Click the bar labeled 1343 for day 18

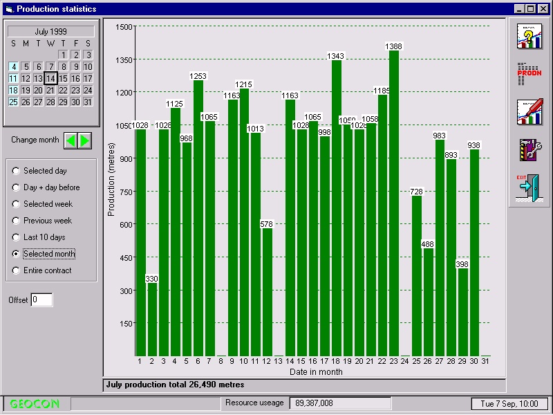337,208
